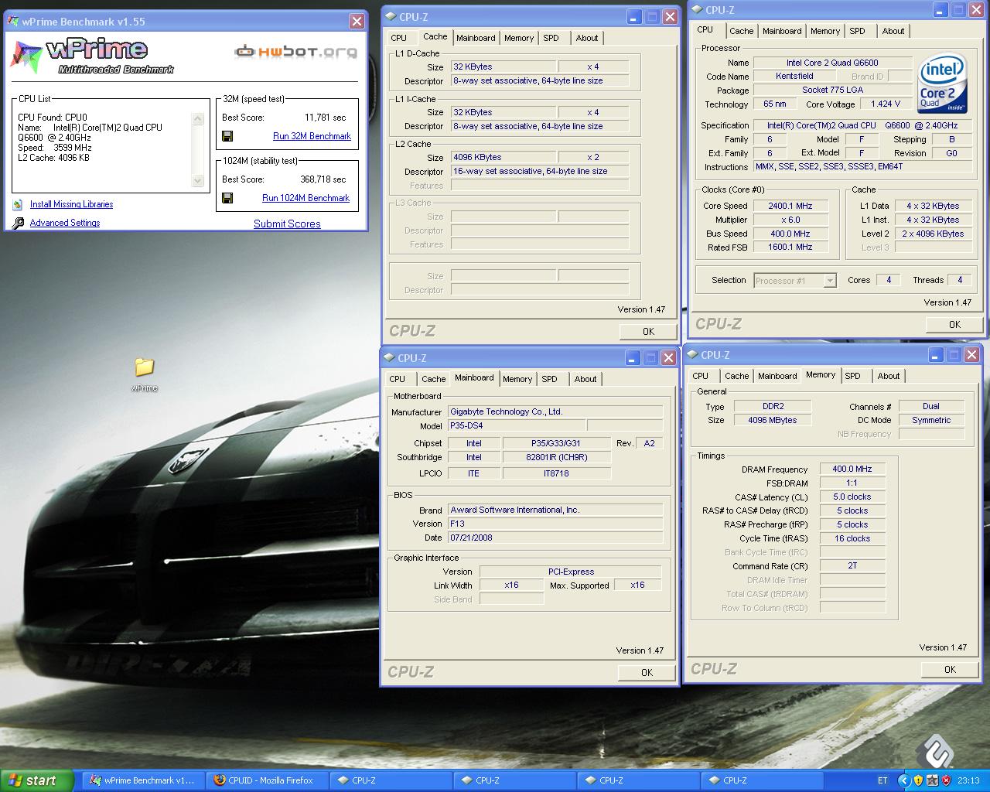This screenshot has height=792, width=990.
Task: Click the hwbot.org logo in wPrime
Action: (296, 52)
